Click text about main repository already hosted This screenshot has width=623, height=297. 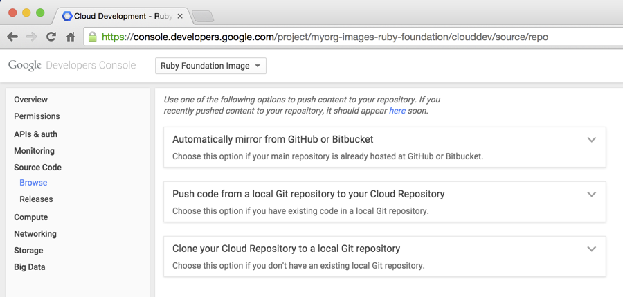click(328, 156)
